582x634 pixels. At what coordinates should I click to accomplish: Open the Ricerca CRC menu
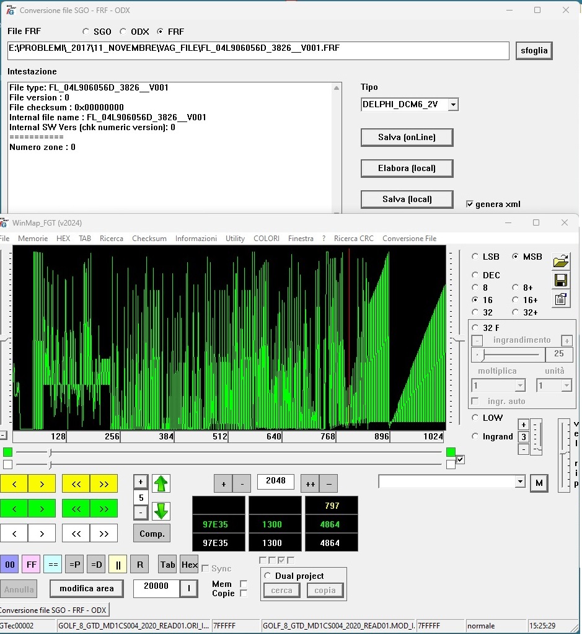(x=353, y=239)
